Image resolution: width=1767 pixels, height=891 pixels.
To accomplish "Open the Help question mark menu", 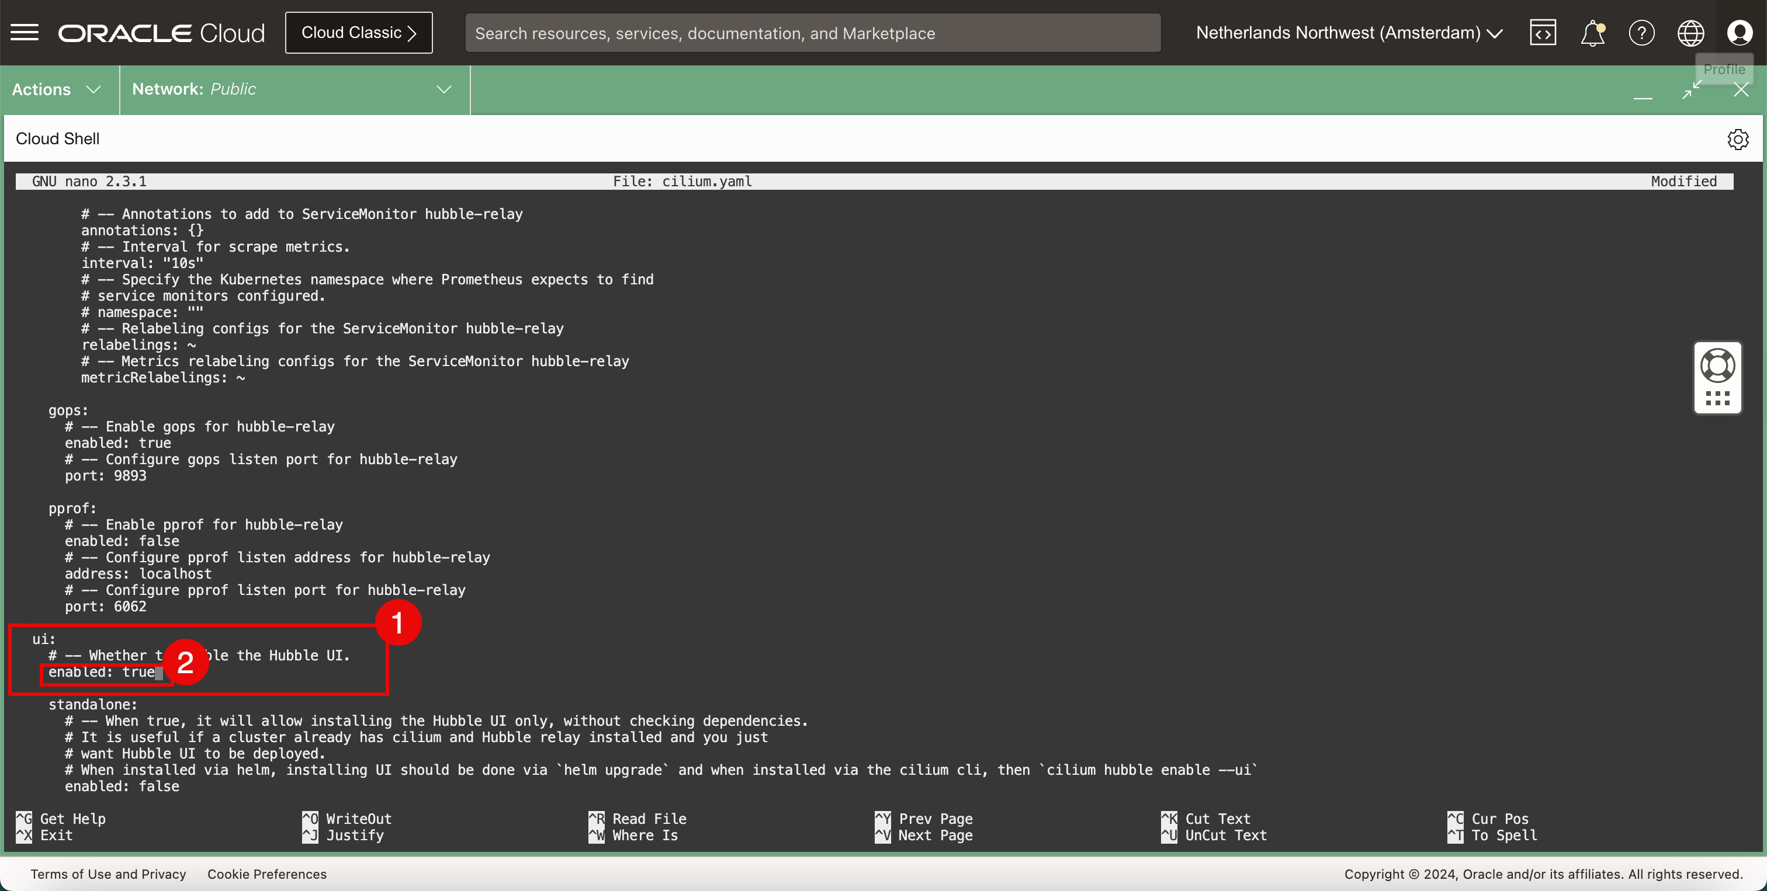I will click(1641, 32).
